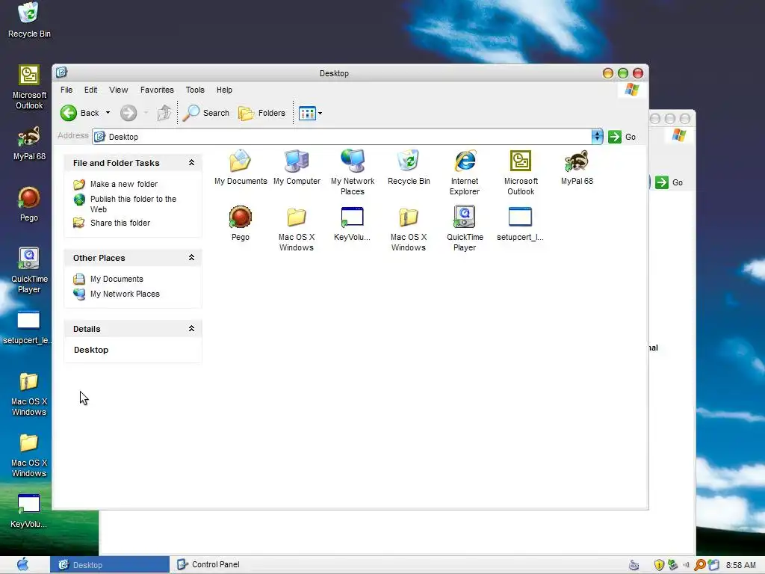Switch to Control Panel taskbar button
The width and height of the screenshot is (765, 574).
click(x=208, y=565)
